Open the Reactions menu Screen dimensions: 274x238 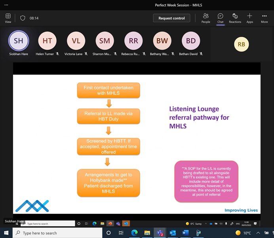pyautogui.click(x=235, y=18)
